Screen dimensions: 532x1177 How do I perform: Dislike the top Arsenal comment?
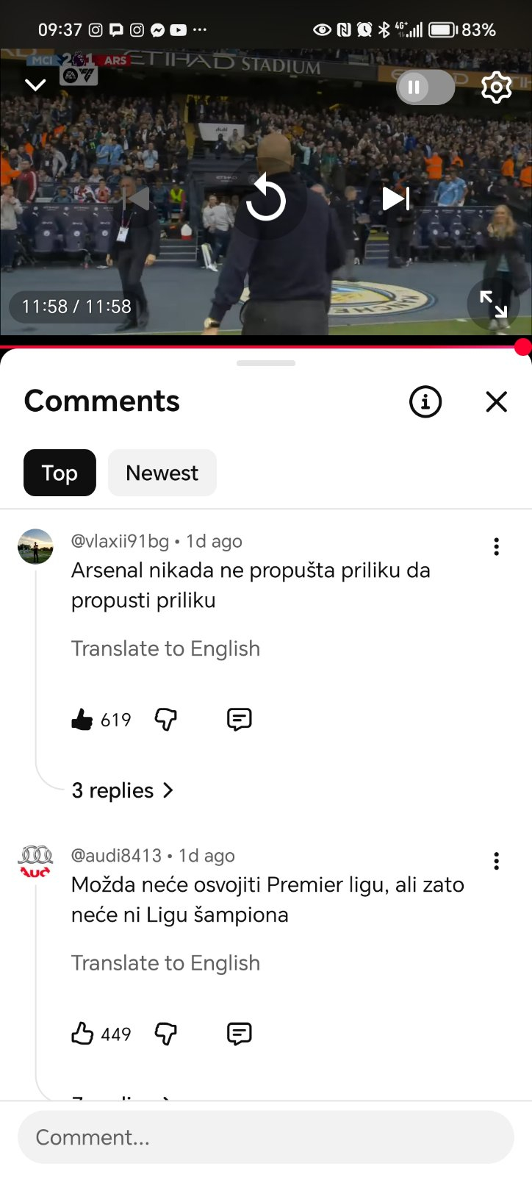[x=166, y=719]
